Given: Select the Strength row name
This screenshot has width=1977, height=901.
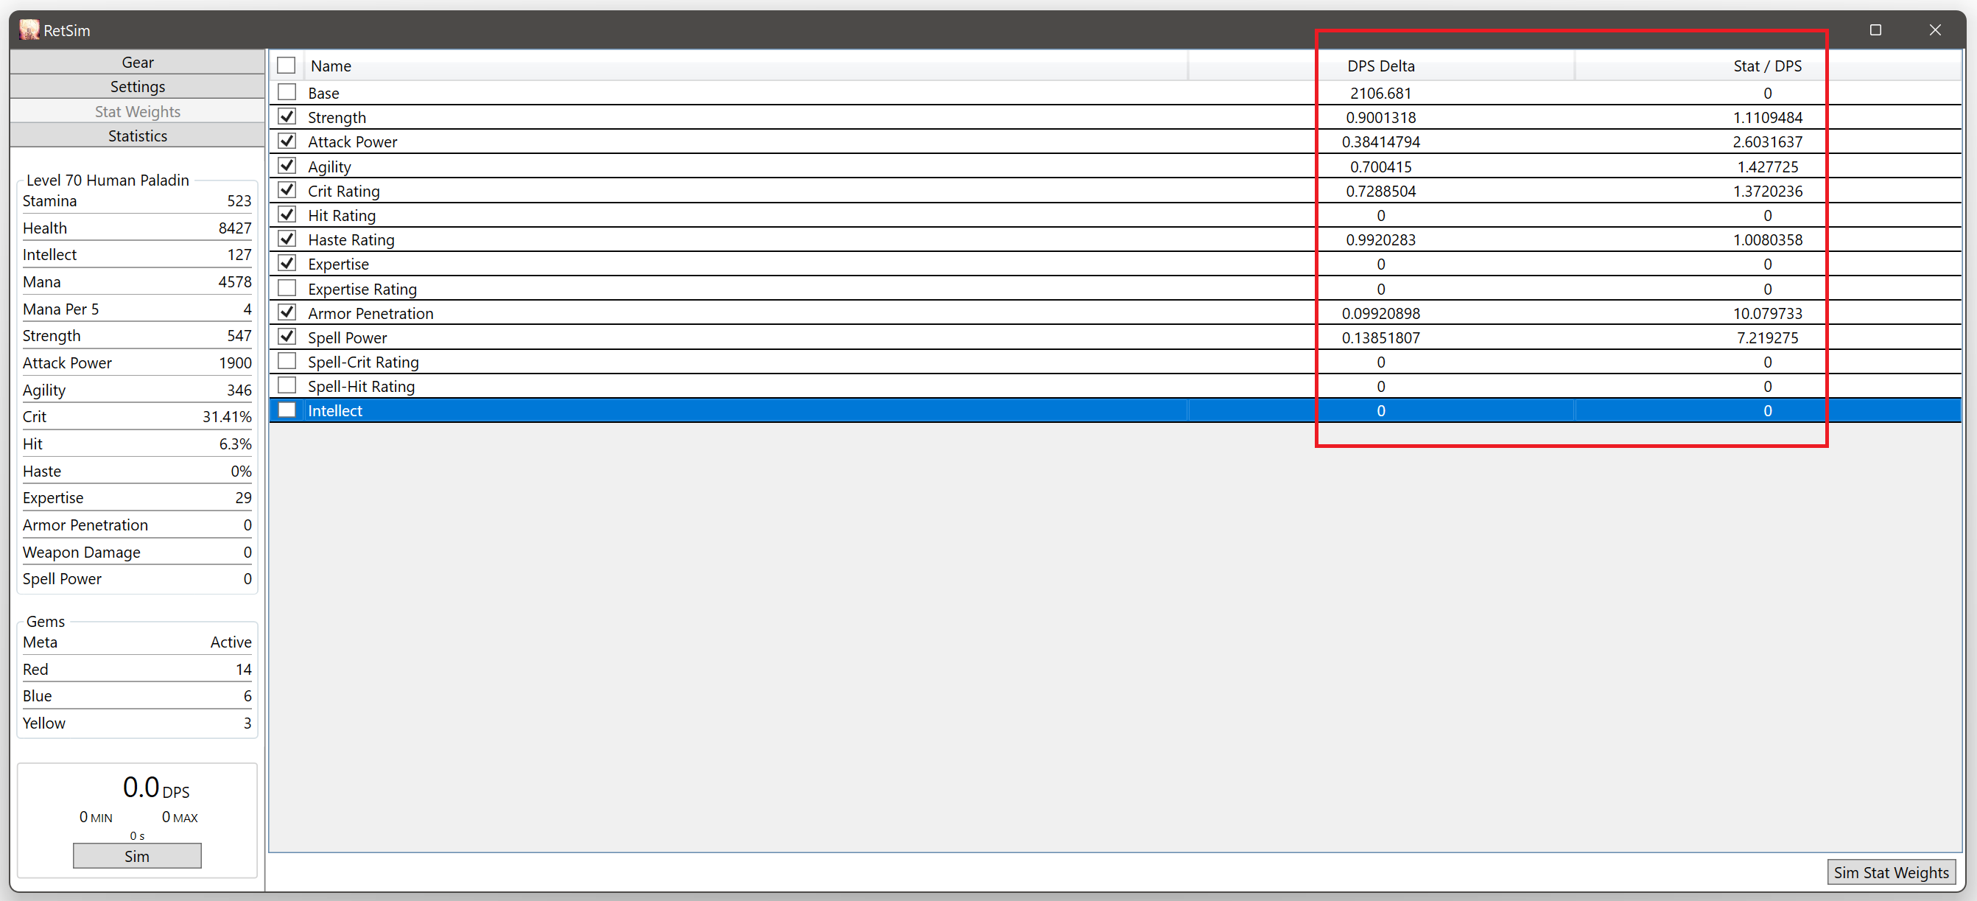Looking at the screenshot, I should (x=337, y=117).
